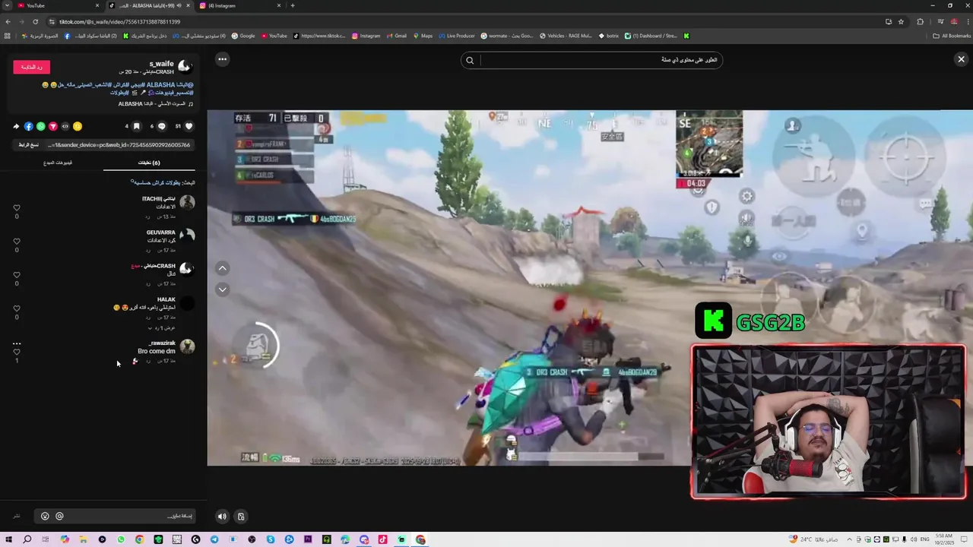Screen dimensions: 973x547
Task: Like CRASH creator's comment with heart icon
Action: [17, 274]
